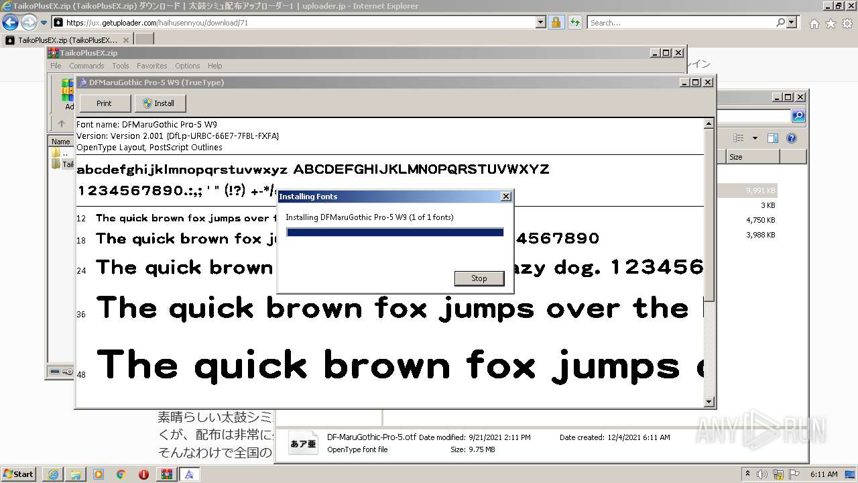Image resolution: width=858 pixels, height=483 pixels.
Task: Click the DF-MaruGothic-Pro-5.otf font thumbnail
Action: [303, 443]
